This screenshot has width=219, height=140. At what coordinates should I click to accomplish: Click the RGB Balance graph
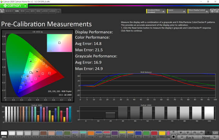tap(148, 85)
